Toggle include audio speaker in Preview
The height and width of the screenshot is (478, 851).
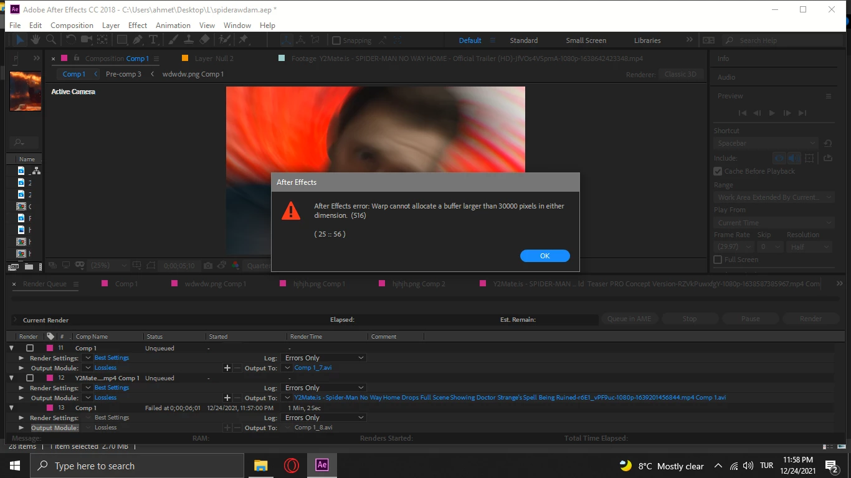[x=794, y=158]
